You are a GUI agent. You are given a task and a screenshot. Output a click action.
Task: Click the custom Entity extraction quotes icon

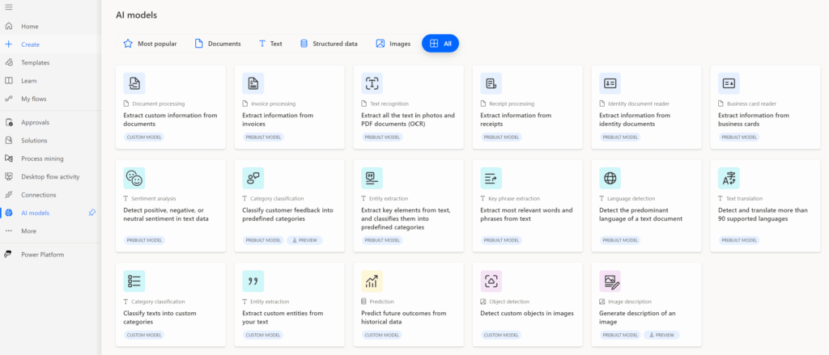(x=253, y=281)
